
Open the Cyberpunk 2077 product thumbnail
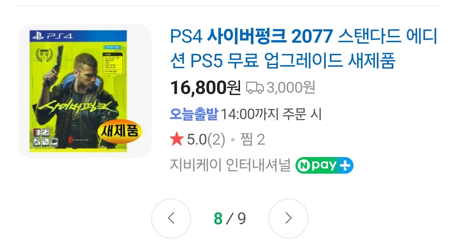85,91
